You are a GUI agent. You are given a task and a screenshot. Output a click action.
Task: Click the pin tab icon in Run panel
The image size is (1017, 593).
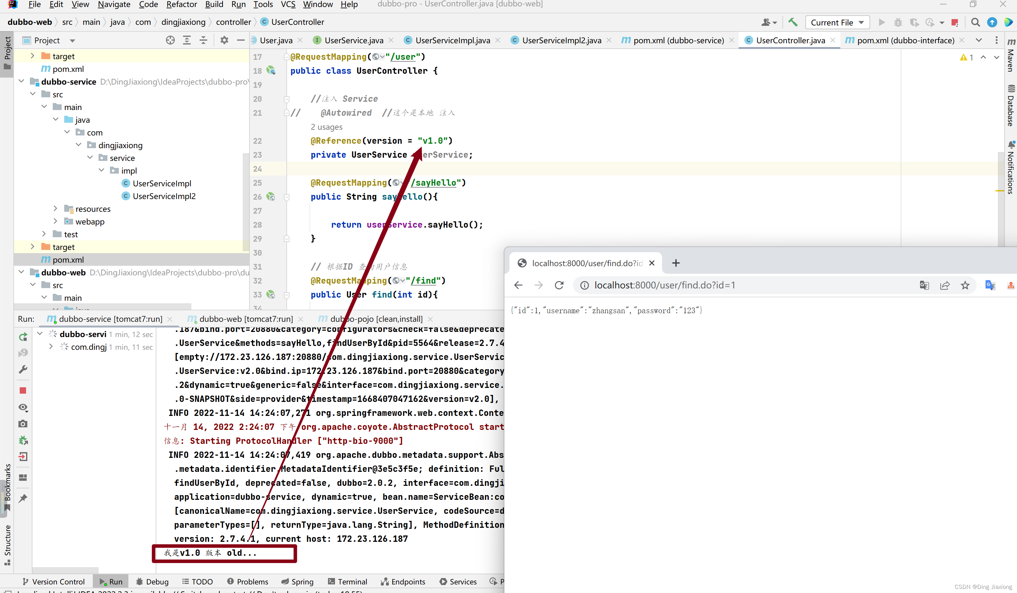point(23,498)
